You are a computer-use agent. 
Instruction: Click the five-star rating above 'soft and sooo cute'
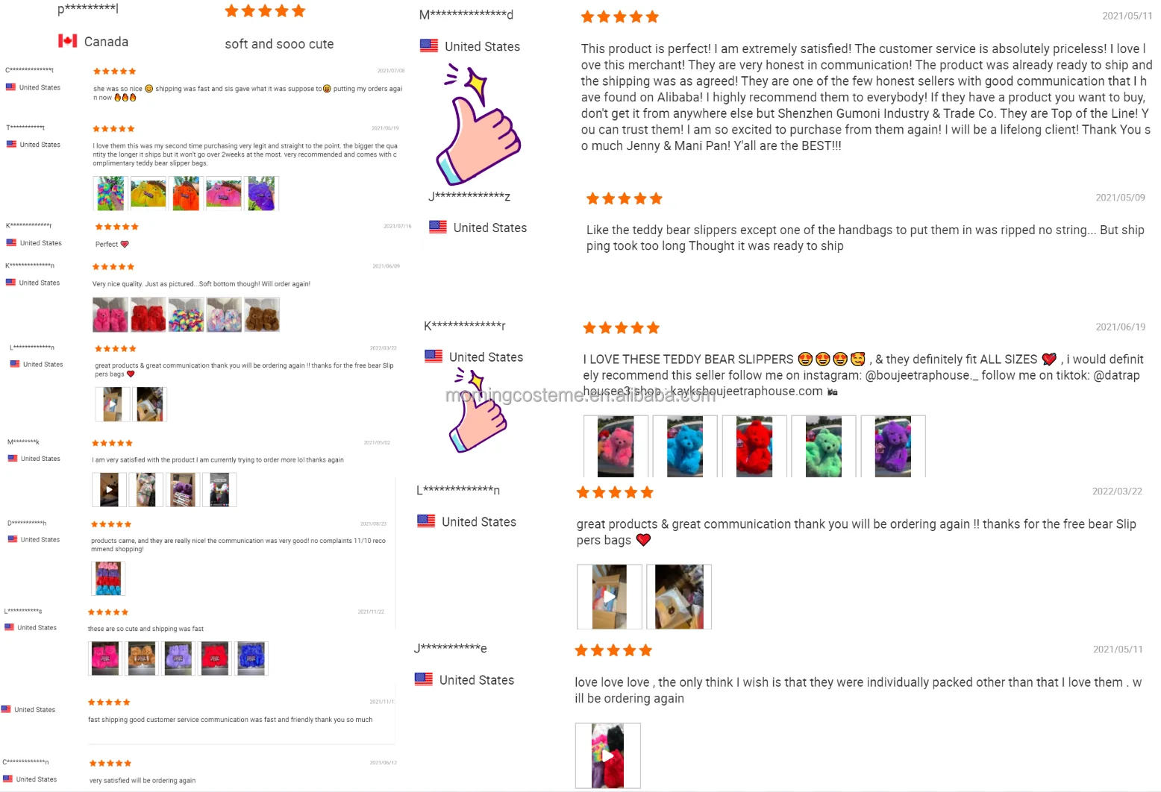[x=265, y=11]
